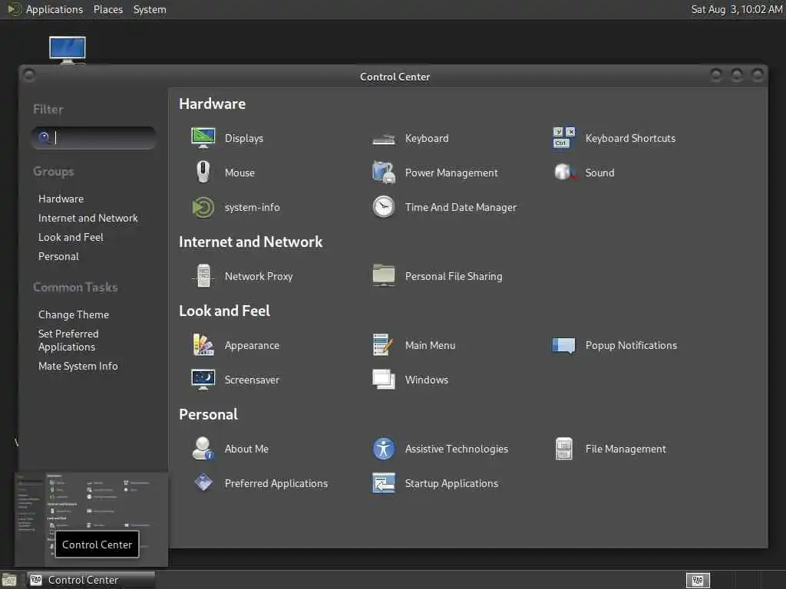Open the Startup Applications icon

point(384,483)
